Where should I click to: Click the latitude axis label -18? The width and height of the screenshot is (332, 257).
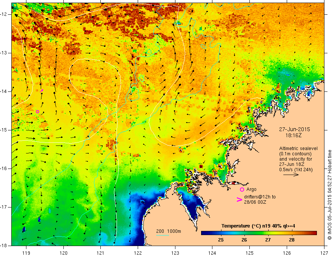(x=4, y=246)
